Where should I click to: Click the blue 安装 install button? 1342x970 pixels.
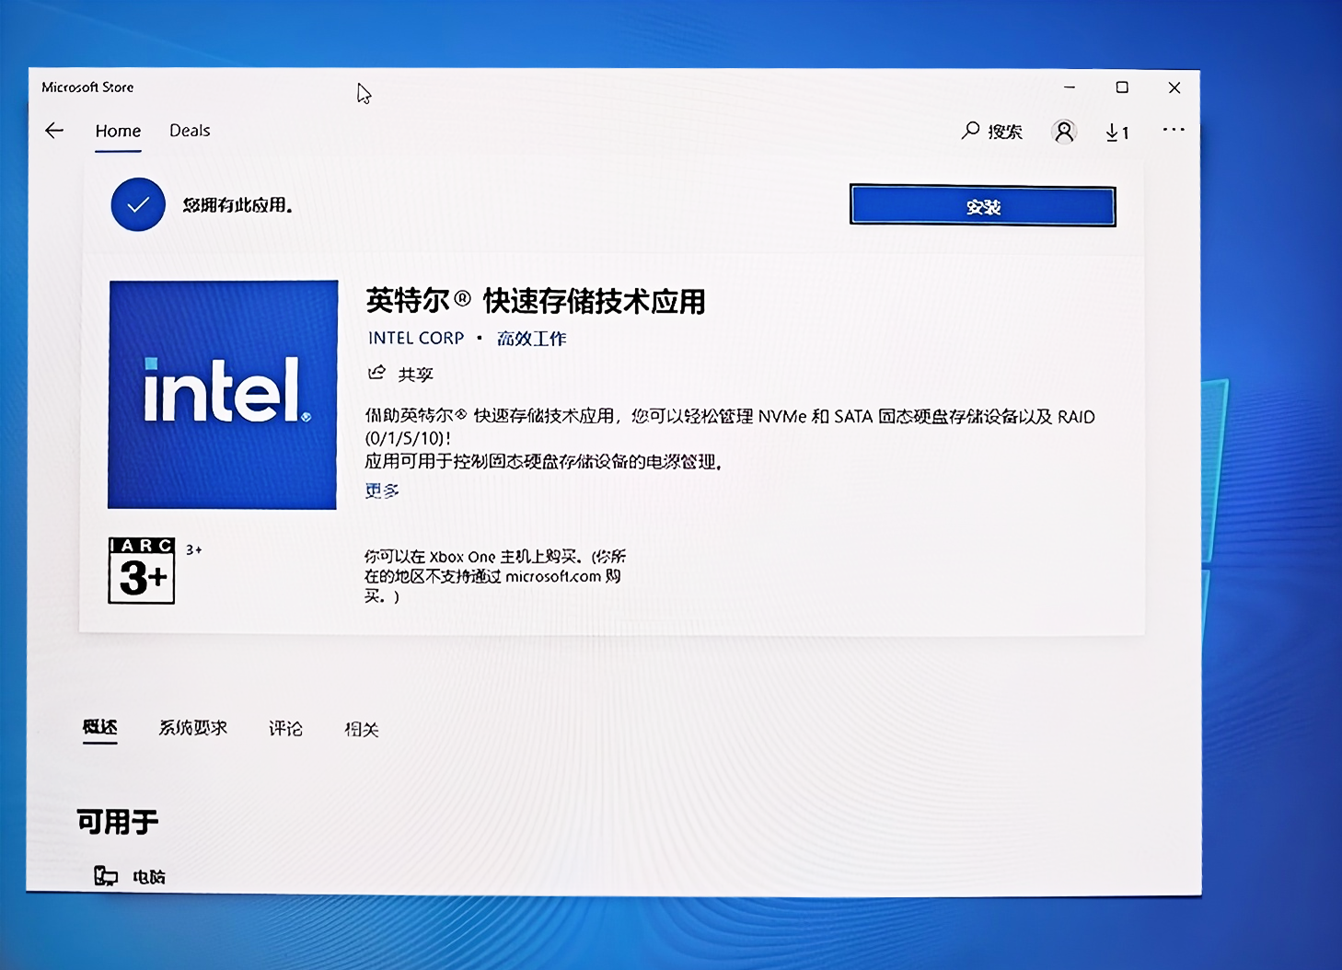click(982, 206)
